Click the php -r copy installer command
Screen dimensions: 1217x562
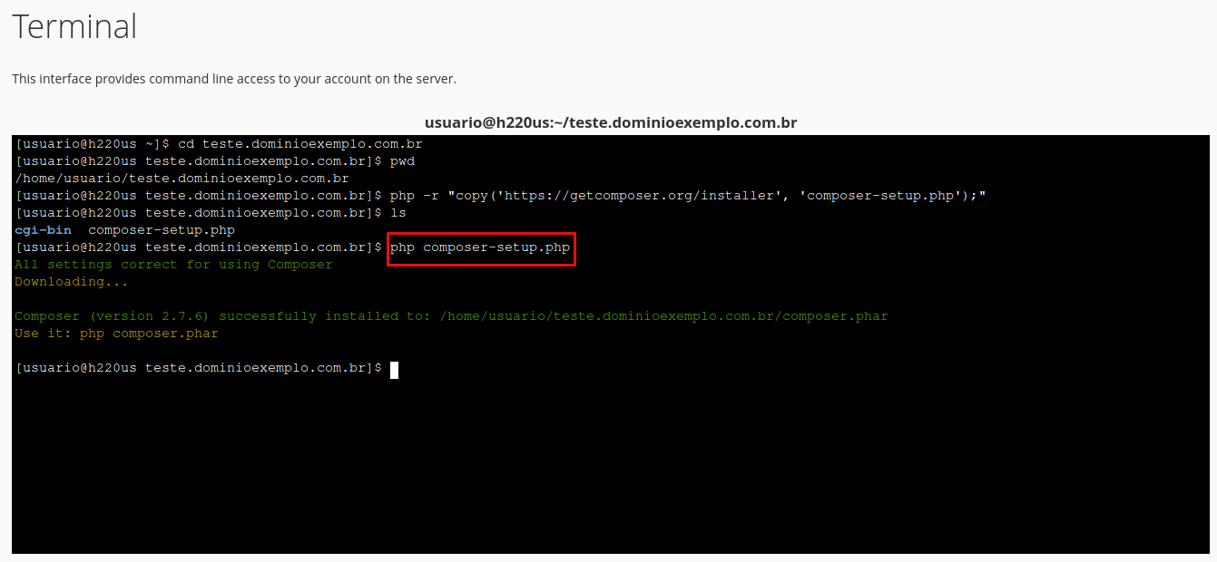click(688, 196)
